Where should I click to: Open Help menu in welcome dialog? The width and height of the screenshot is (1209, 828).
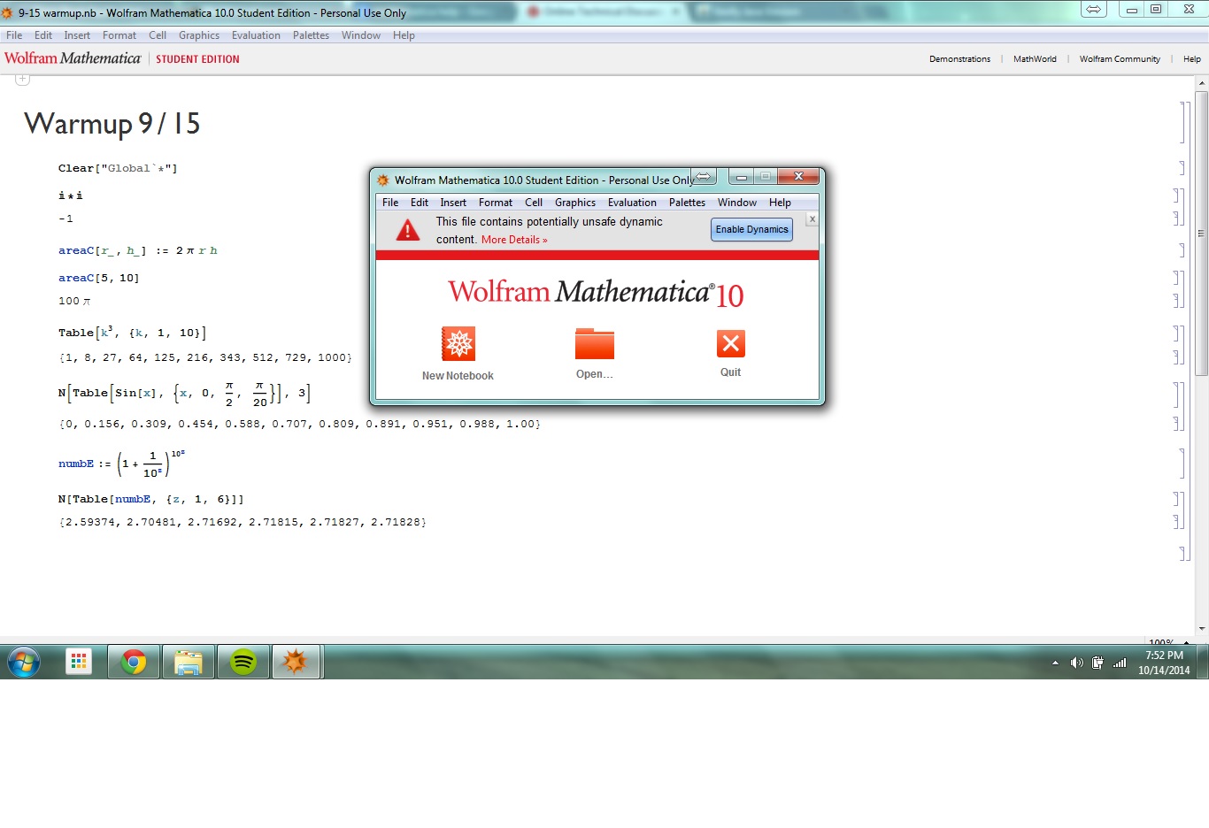[x=780, y=203]
